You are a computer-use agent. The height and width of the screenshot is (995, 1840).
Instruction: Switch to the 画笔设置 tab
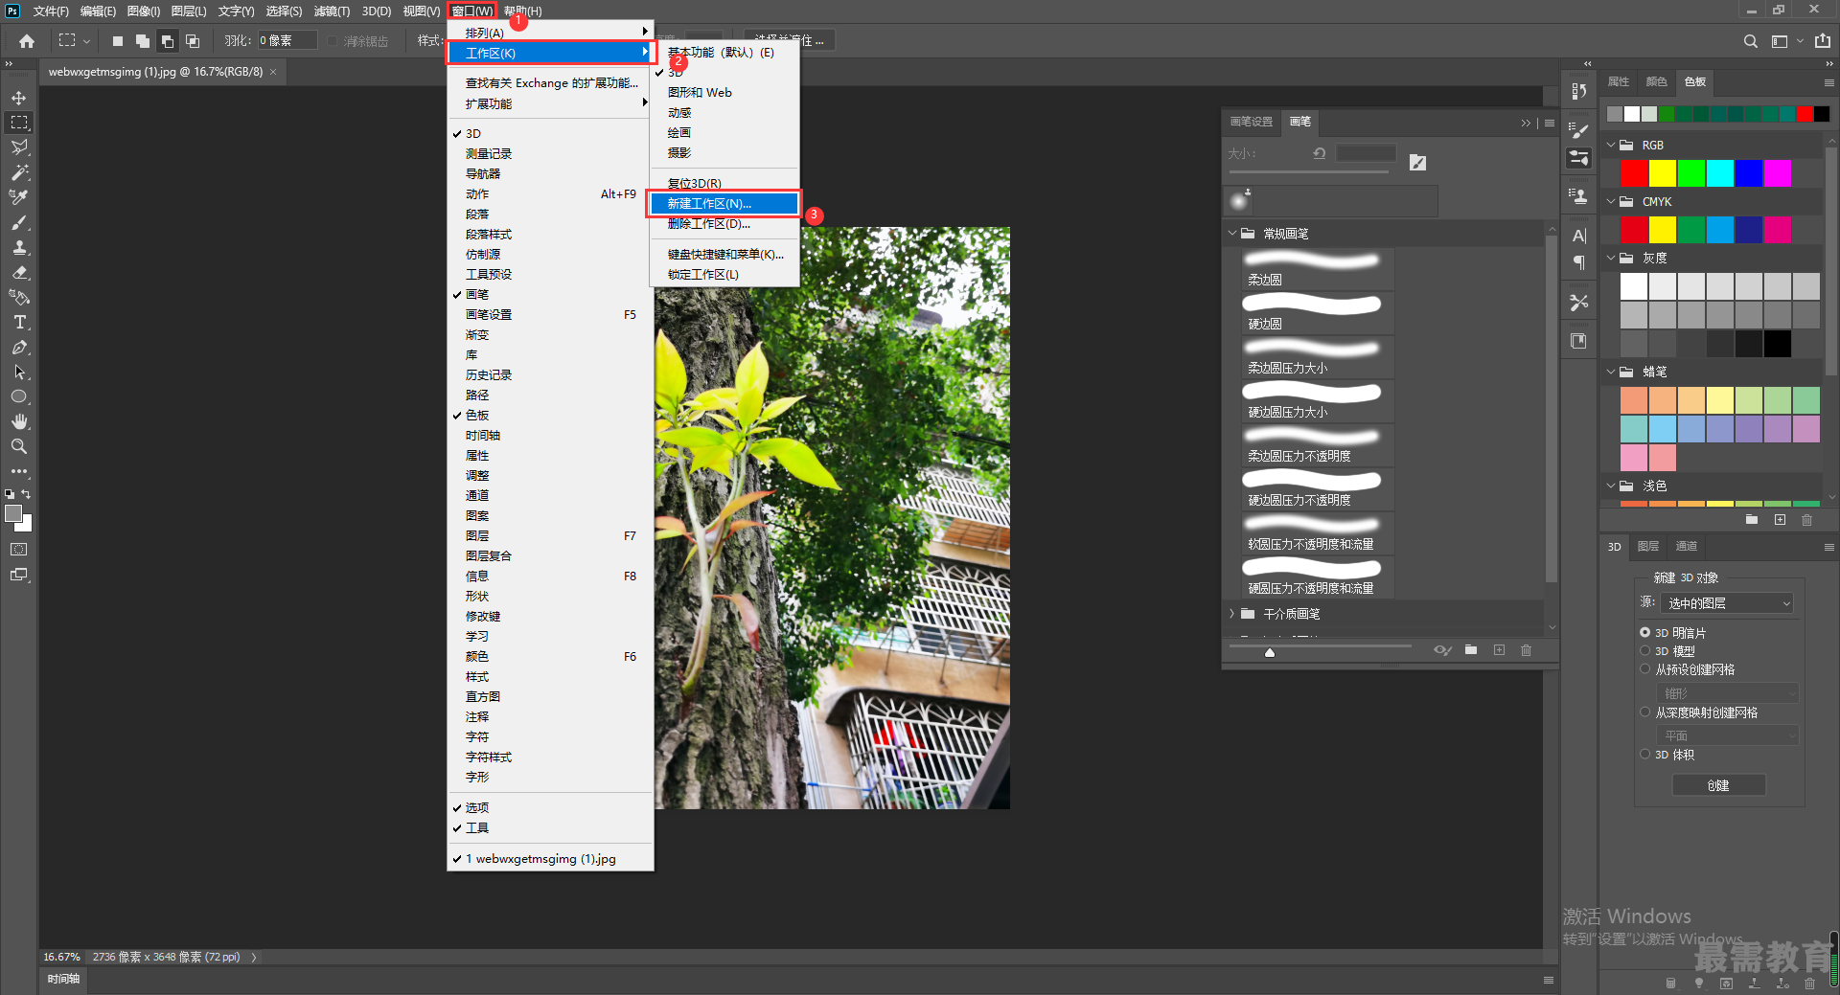1252,122
